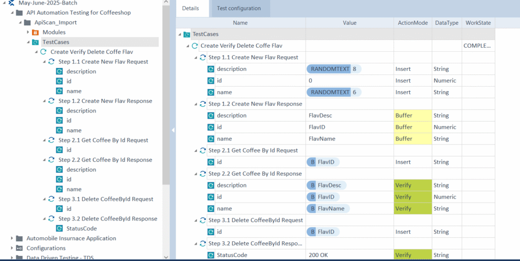The width and height of the screenshot is (520, 261).
Task: Expand the Modules folder
Action: coord(28,32)
